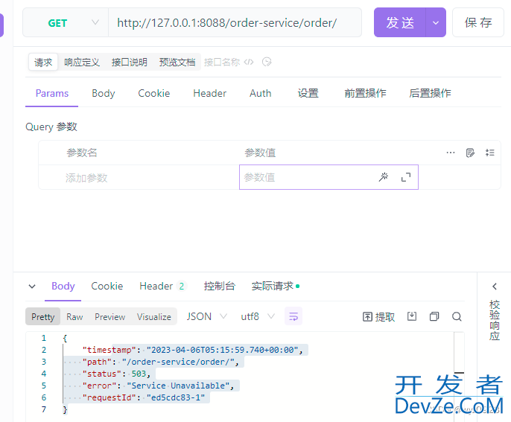Image resolution: width=511 pixels, height=422 pixels.
Task: Expand the 校验响应 side panel arrow
Action: [x=495, y=287]
